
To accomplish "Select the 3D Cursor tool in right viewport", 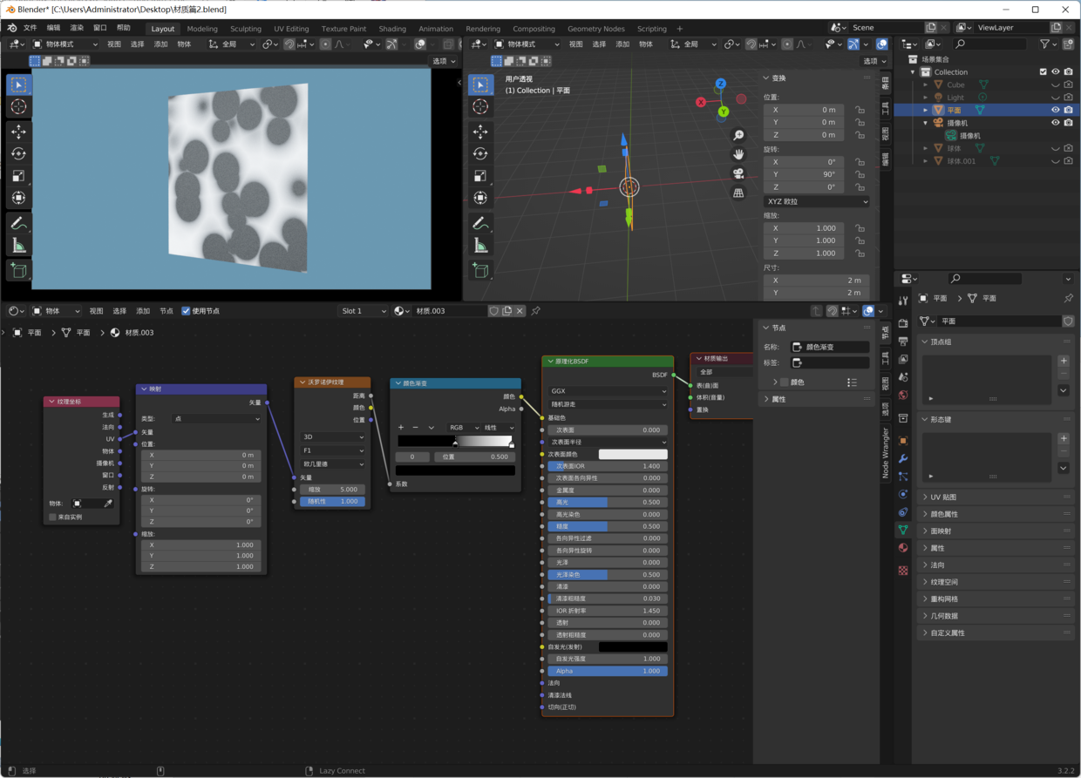I will pyautogui.click(x=480, y=106).
